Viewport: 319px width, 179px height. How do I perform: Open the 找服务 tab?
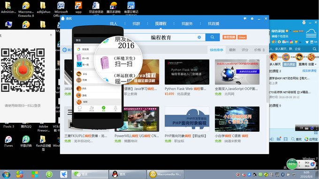click(x=187, y=23)
